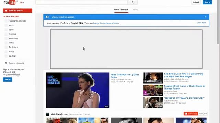Click the YouTube logo
This screenshot has height=123, width=220.
10,2
